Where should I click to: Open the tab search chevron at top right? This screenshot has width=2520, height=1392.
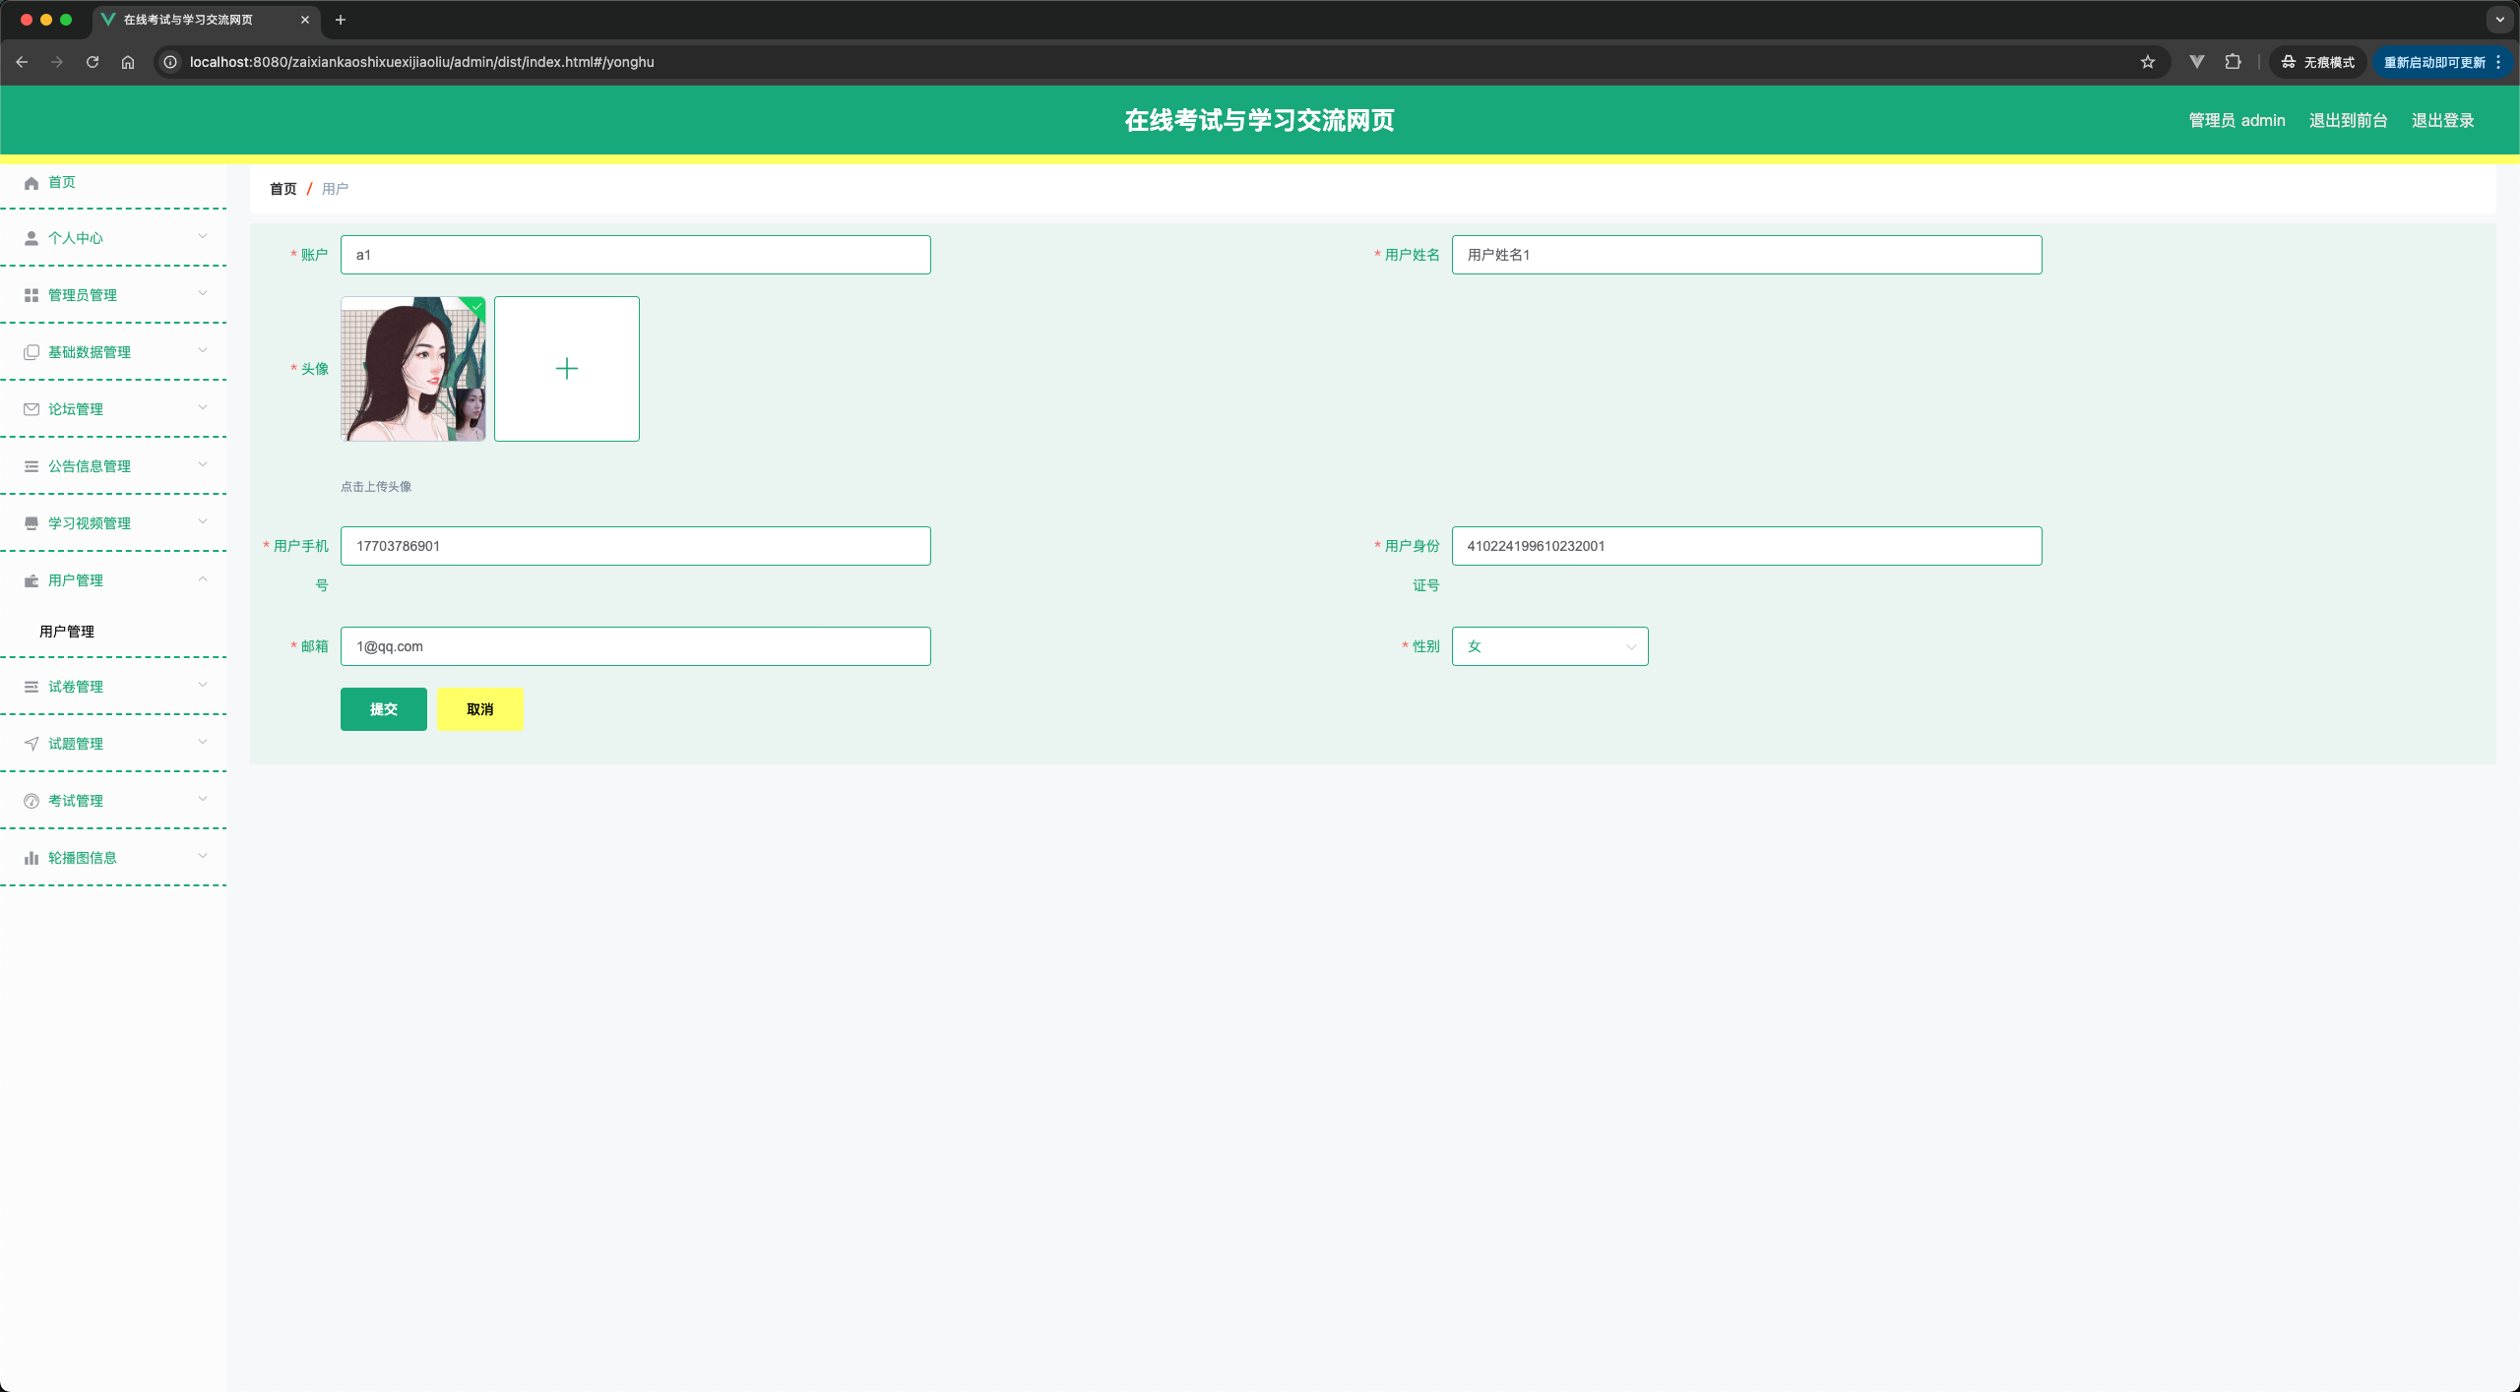click(x=2499, y=20)
